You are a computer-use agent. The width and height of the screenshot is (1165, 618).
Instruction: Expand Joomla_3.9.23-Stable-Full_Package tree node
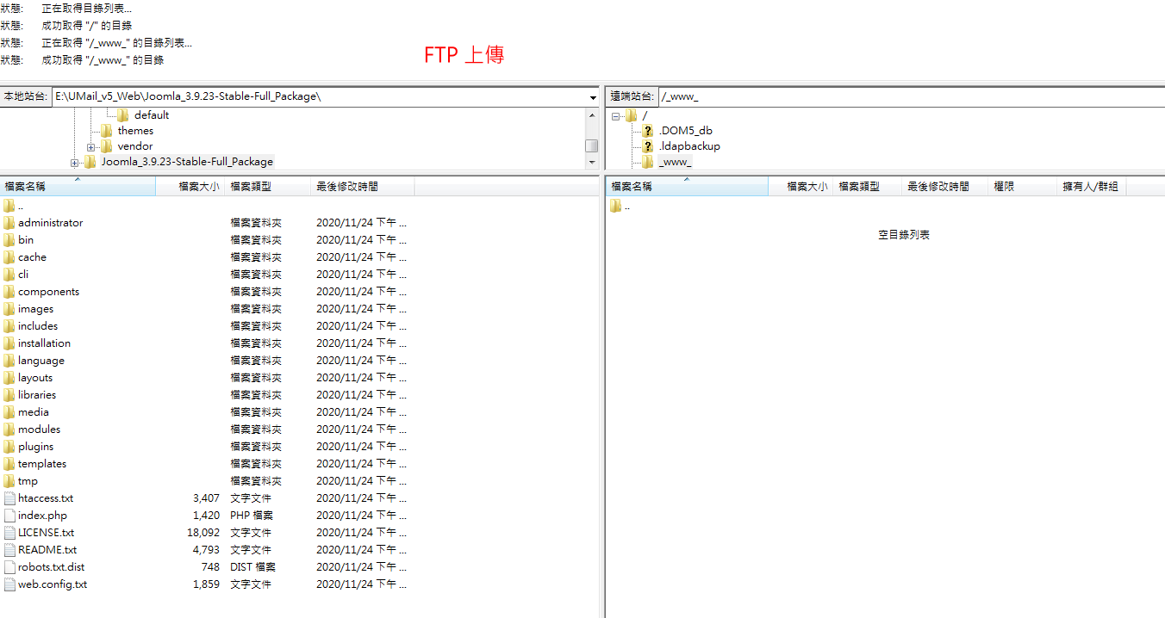[x=75, y=163]
